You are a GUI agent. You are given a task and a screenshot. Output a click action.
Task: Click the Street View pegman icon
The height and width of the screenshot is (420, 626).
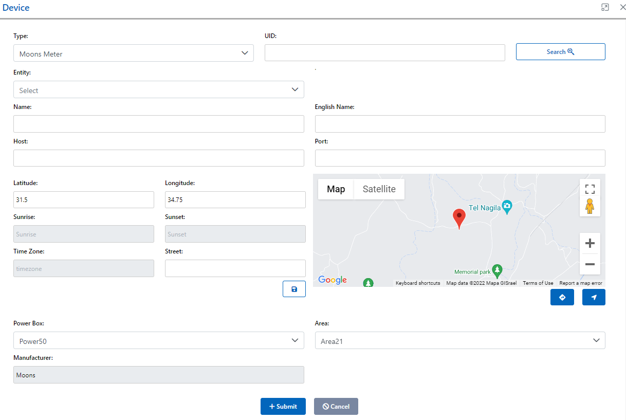590,206
